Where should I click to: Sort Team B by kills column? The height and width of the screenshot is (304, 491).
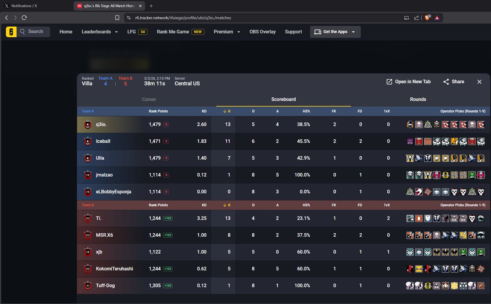[x=227, y=205]
